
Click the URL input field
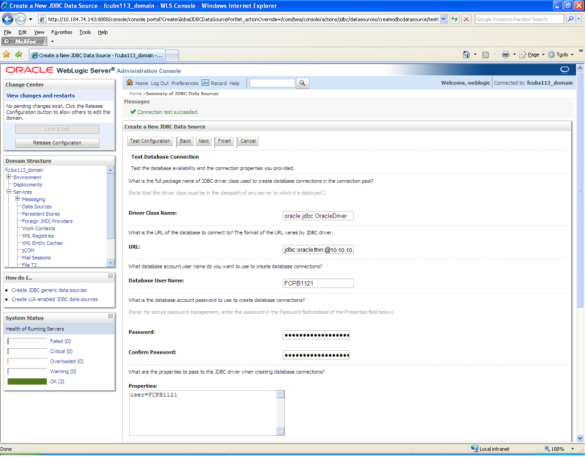click(318, 250)
